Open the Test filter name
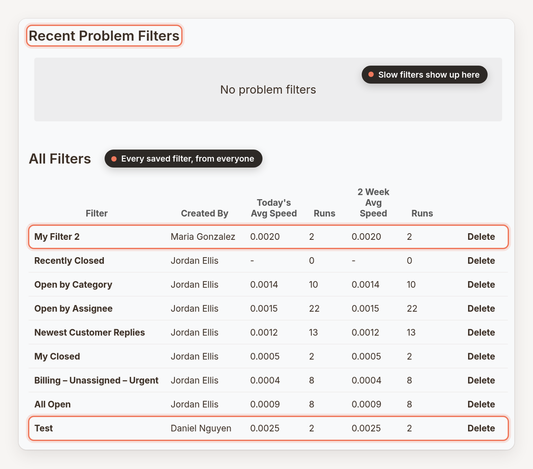The height and width of the screenshot is (469, 533). tap(44, 428)
